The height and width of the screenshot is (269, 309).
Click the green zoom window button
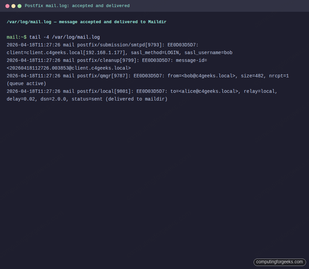pyautogui.click(x=19, y=6)
